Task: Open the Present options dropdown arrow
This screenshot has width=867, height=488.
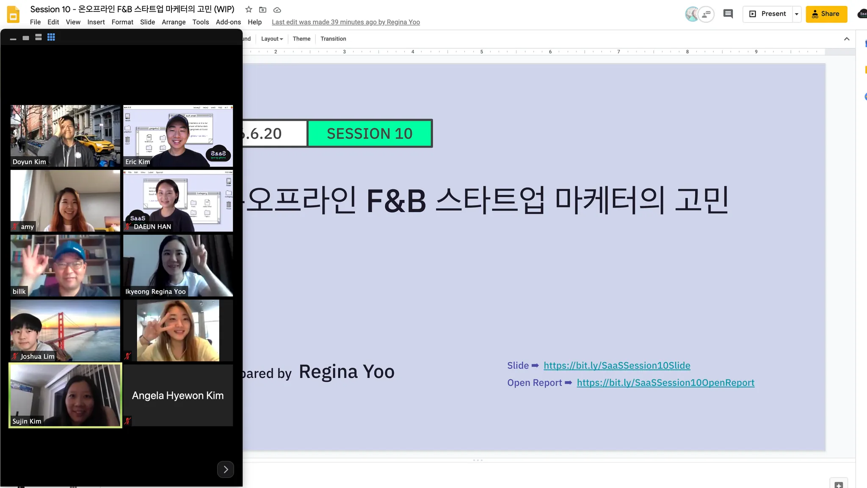Action: pos(797,14)
